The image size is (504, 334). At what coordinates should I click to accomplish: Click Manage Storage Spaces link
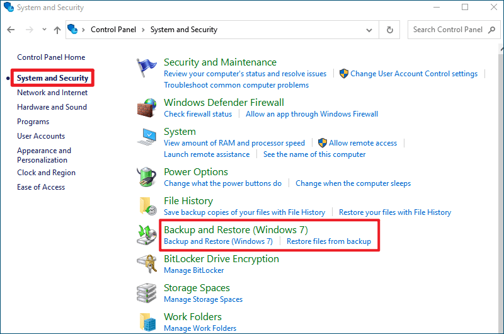tap(203, 299)
